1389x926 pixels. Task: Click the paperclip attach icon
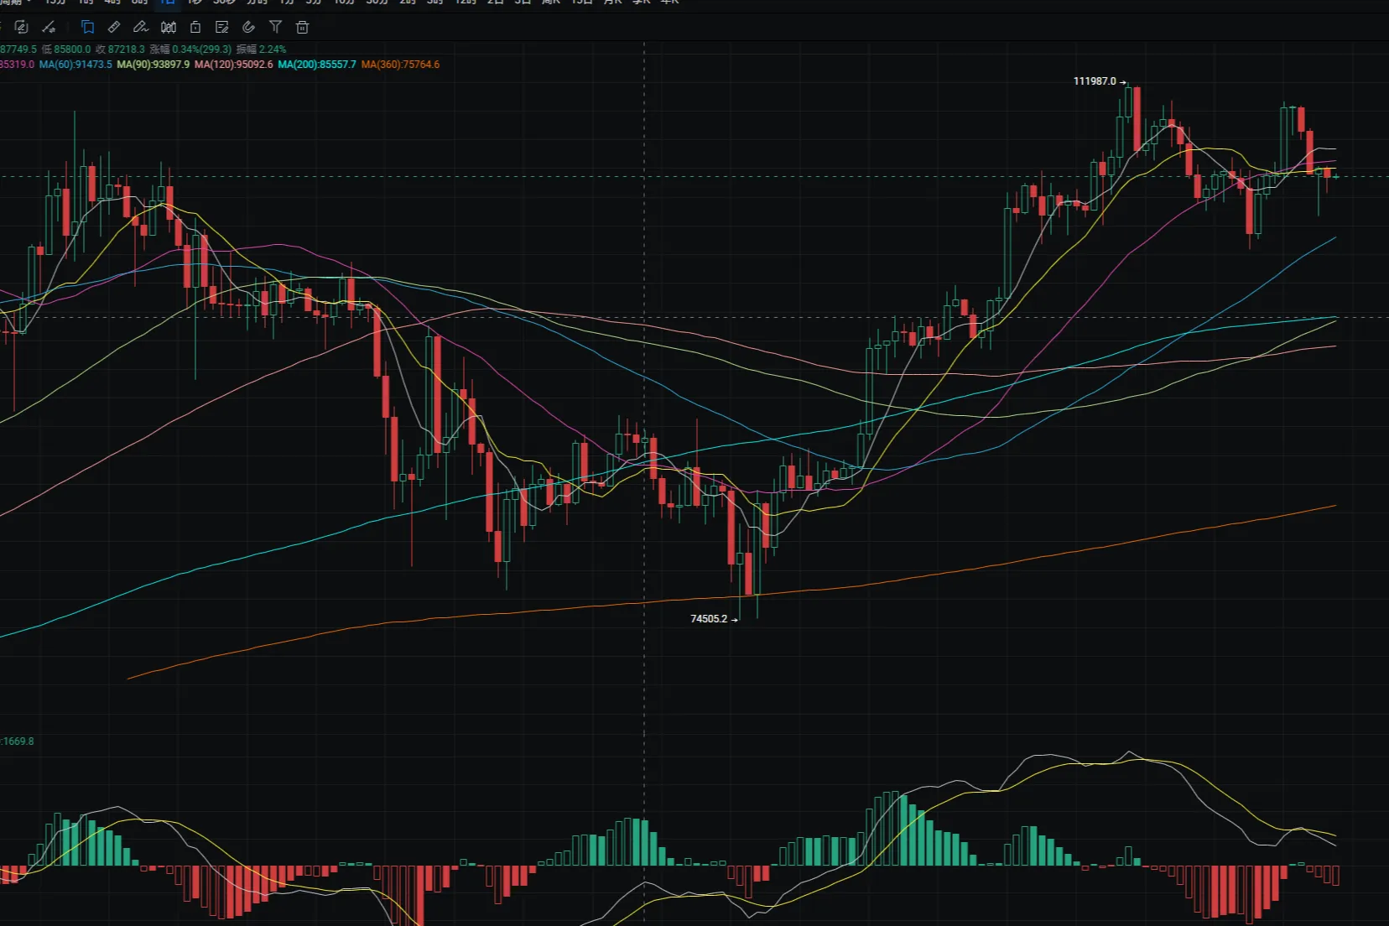pyautogui.click(x=249, y=27)
